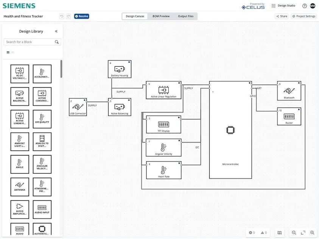
Task: Select the Active Balancing library block
Action: pyautogui.click(x=20, y=96)
